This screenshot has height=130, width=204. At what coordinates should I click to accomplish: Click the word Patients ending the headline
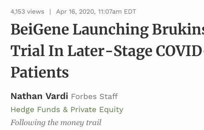[x=40, y=72]
